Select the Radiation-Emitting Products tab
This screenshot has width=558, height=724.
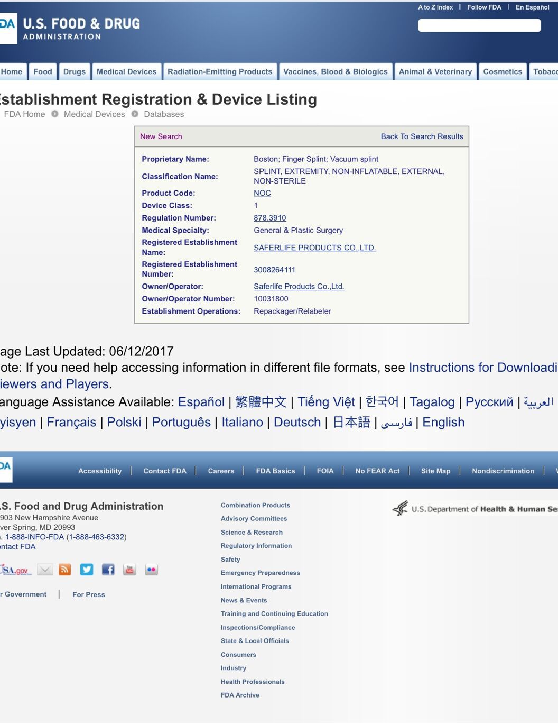[220, 72]
